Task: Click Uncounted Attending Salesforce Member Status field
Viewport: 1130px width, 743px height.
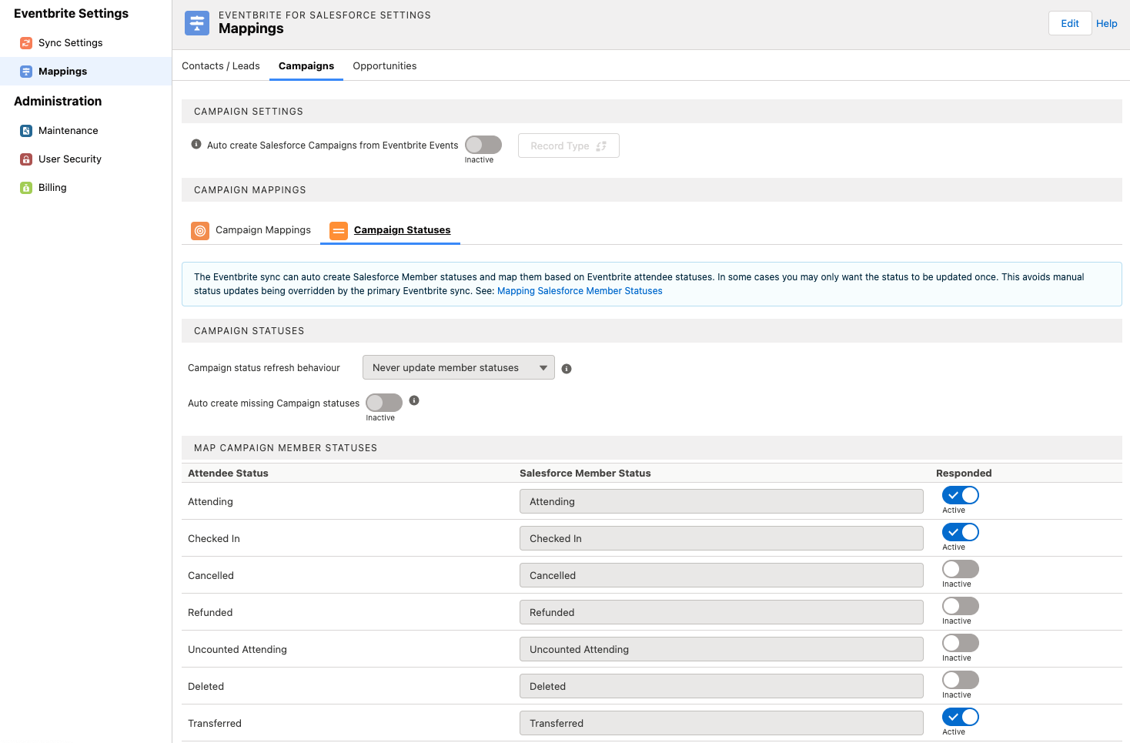Action: 721,649
